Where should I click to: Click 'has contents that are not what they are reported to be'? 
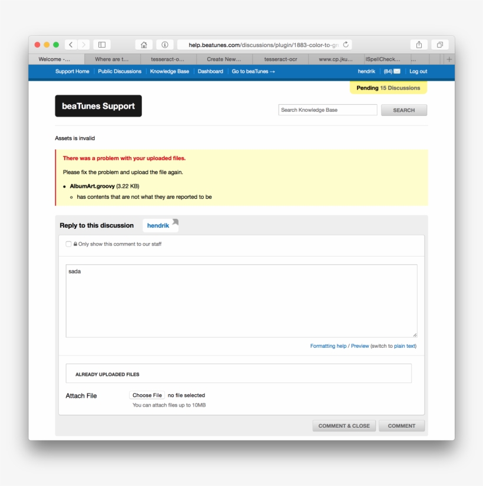[x=144, y=197]
